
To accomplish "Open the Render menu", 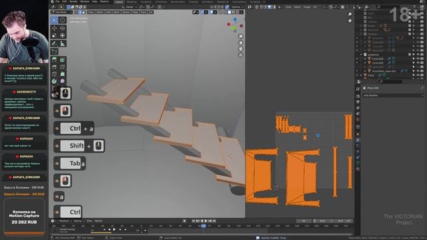I will coord(73,1).
